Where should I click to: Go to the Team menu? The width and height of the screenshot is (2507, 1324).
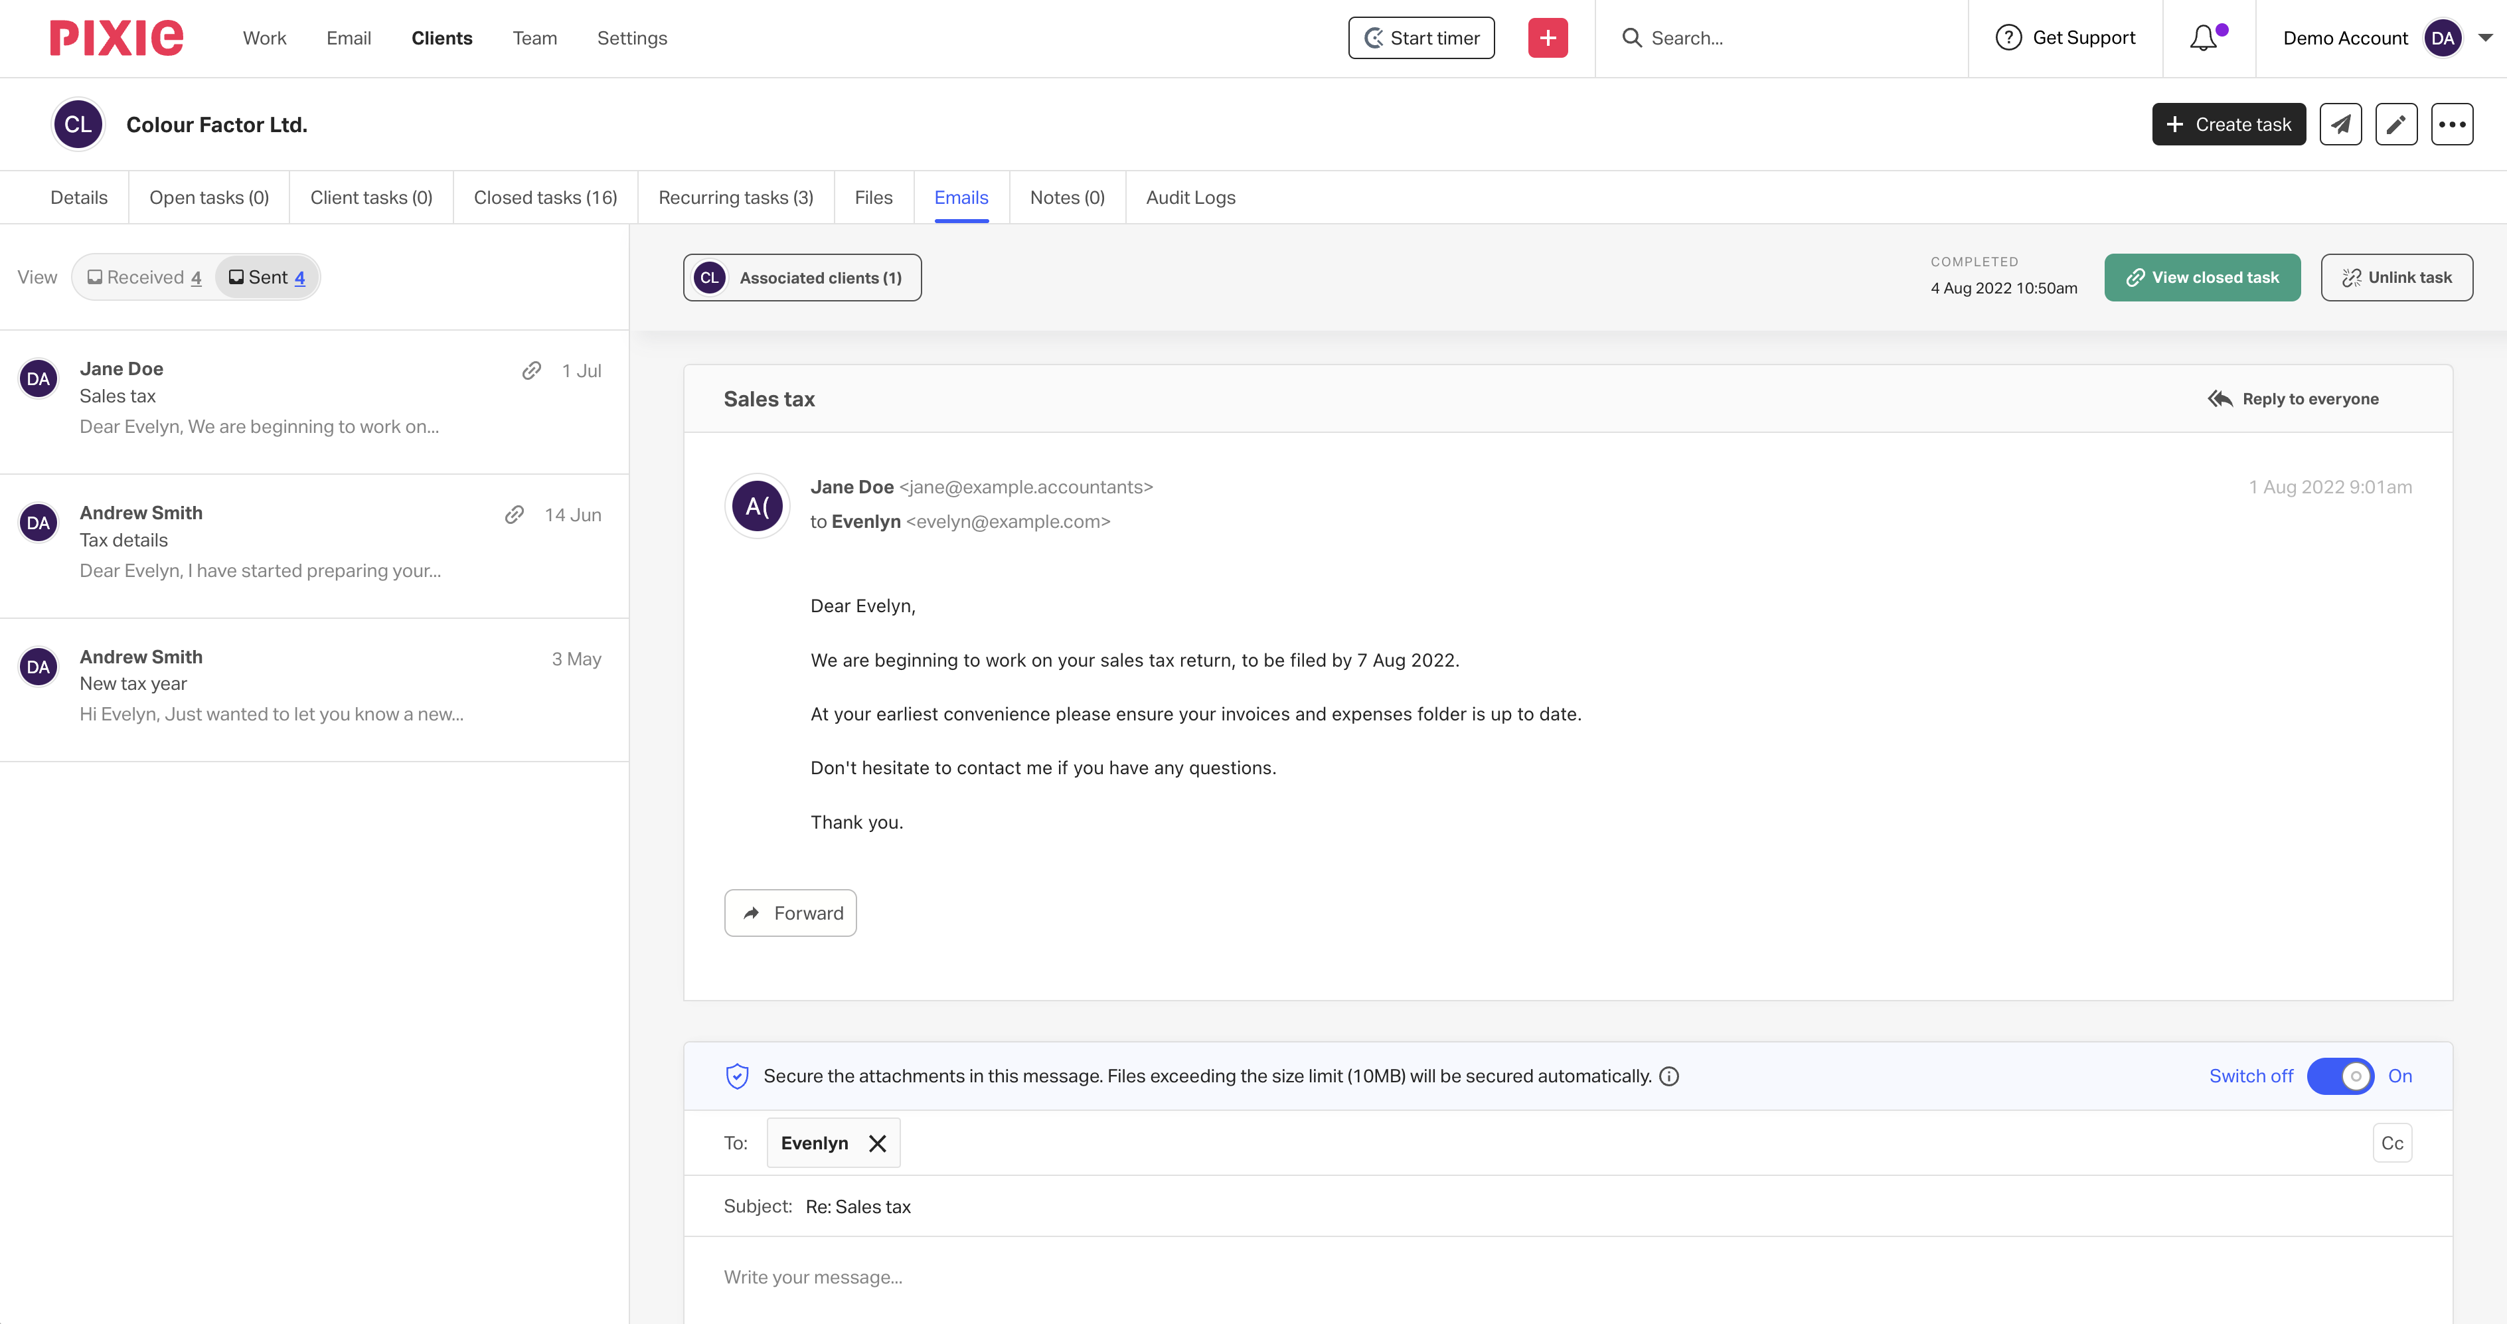tap(534, 38)
